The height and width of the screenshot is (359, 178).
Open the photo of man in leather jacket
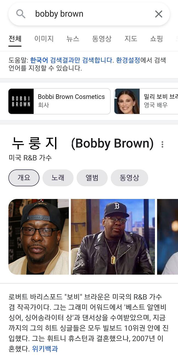(x=113, y=237)
